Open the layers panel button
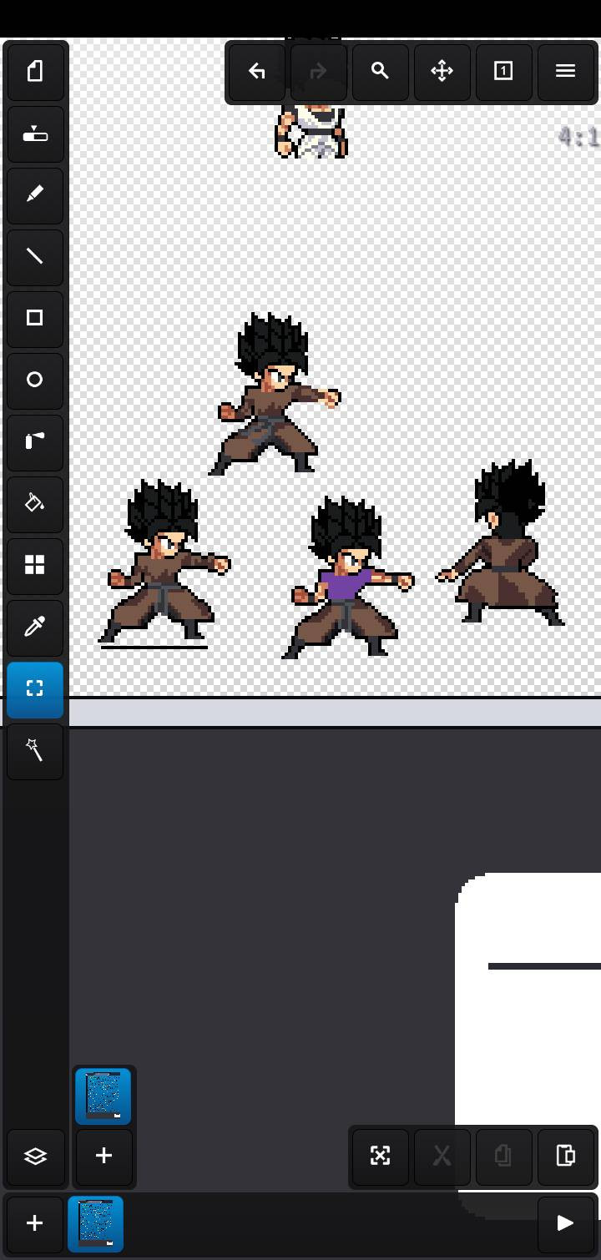 35,1157
